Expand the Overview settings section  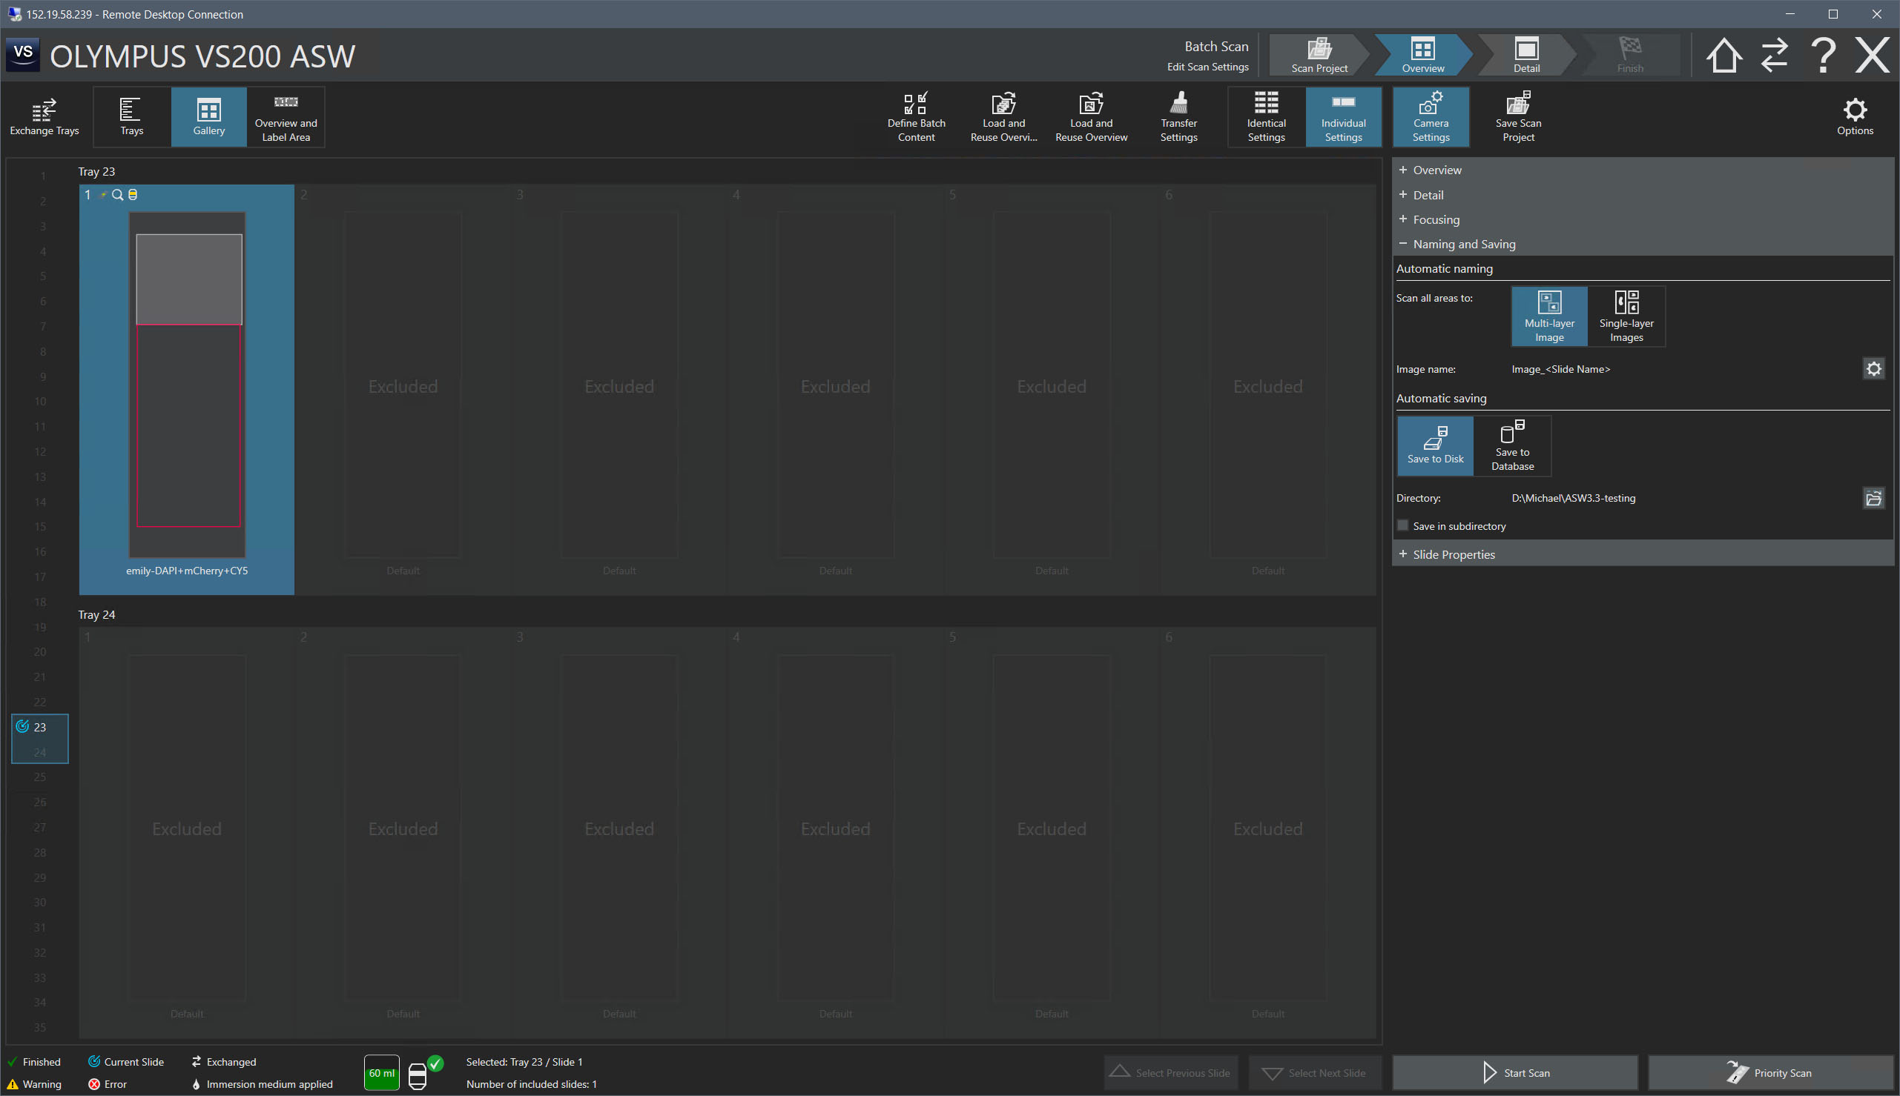tap(1642, 170)
